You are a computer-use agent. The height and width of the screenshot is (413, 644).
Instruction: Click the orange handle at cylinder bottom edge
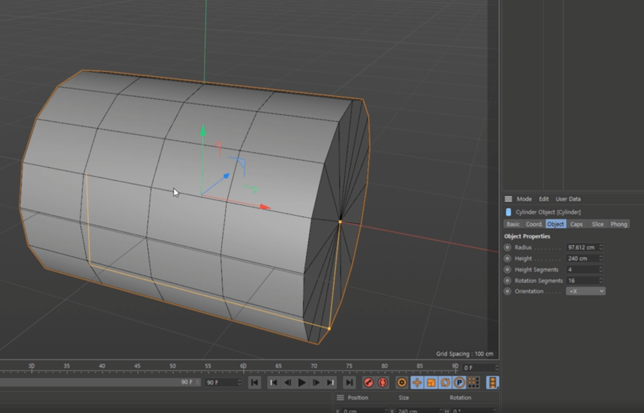click(329, 329)
